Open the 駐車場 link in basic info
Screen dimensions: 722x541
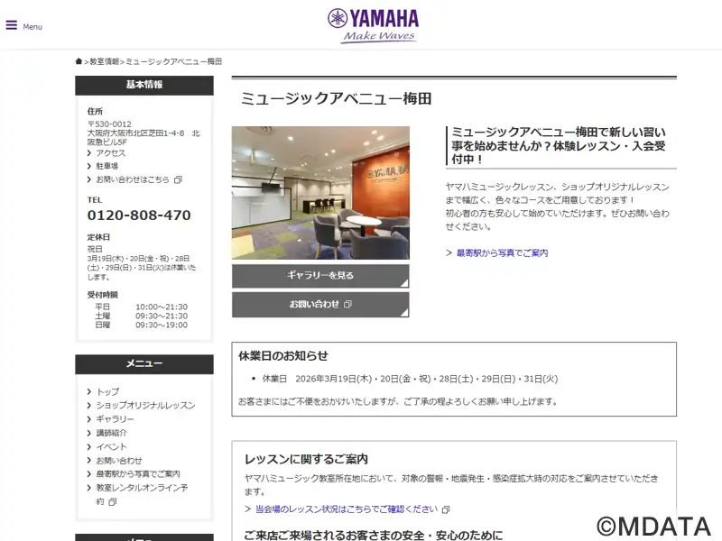(106, 166)
